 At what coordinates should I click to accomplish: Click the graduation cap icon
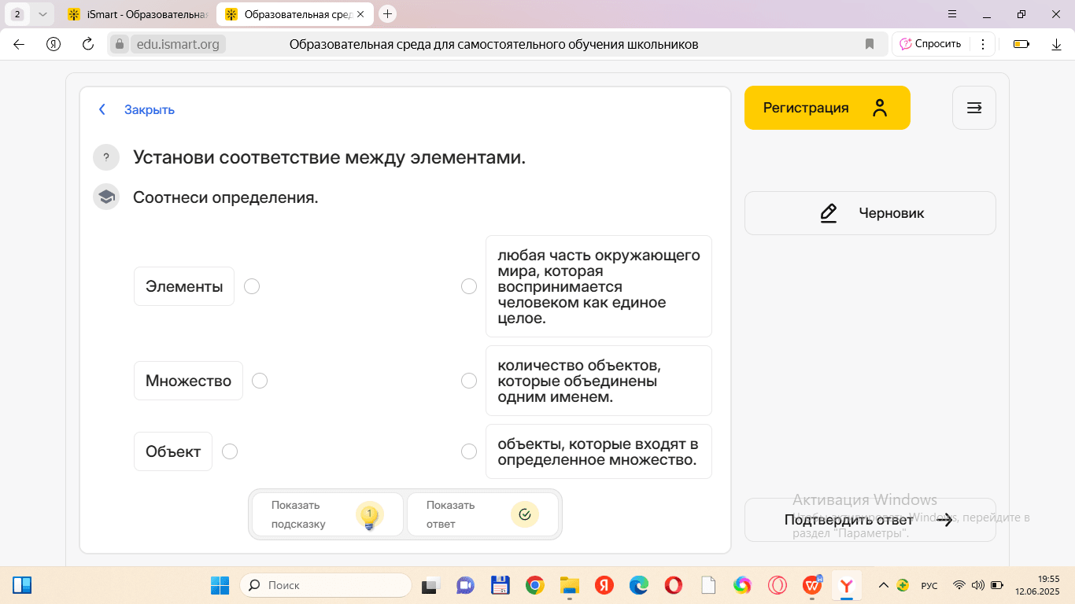click(106, 197)
